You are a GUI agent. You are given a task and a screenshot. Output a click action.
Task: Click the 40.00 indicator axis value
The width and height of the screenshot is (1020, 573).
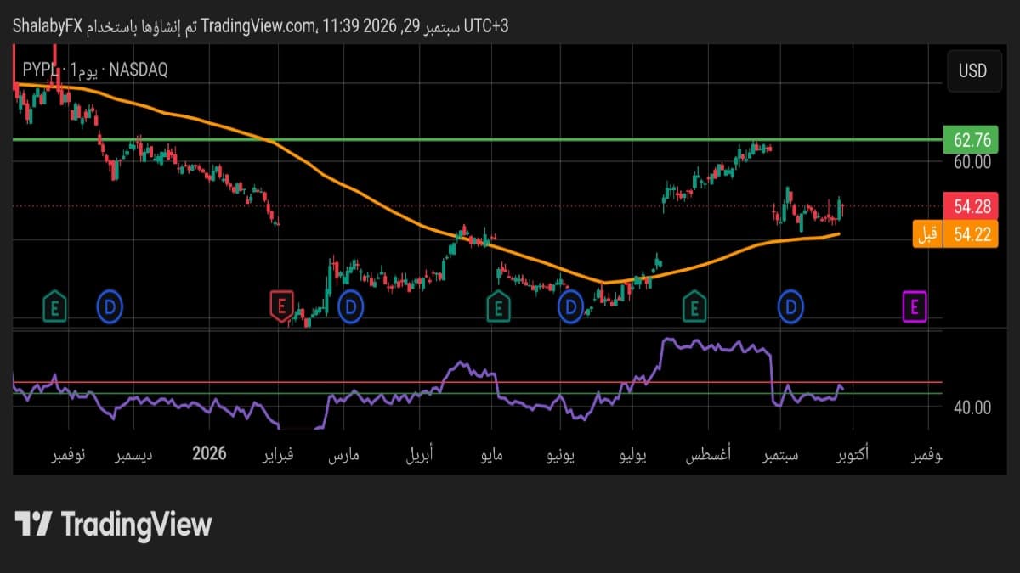tap(972, 407)
